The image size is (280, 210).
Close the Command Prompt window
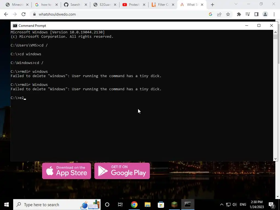coord(272,25)
